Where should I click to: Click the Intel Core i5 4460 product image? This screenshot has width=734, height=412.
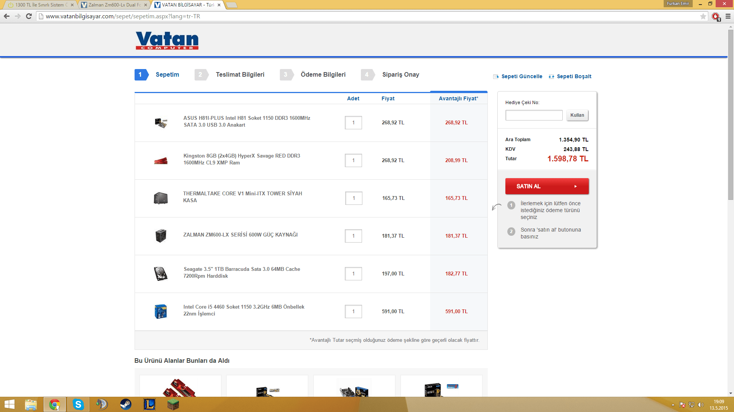coord(161,311)
